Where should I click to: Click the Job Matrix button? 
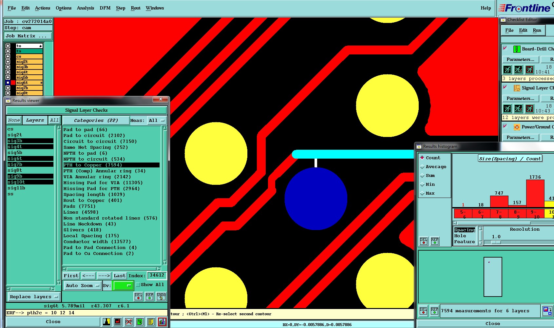click(28, 36)
